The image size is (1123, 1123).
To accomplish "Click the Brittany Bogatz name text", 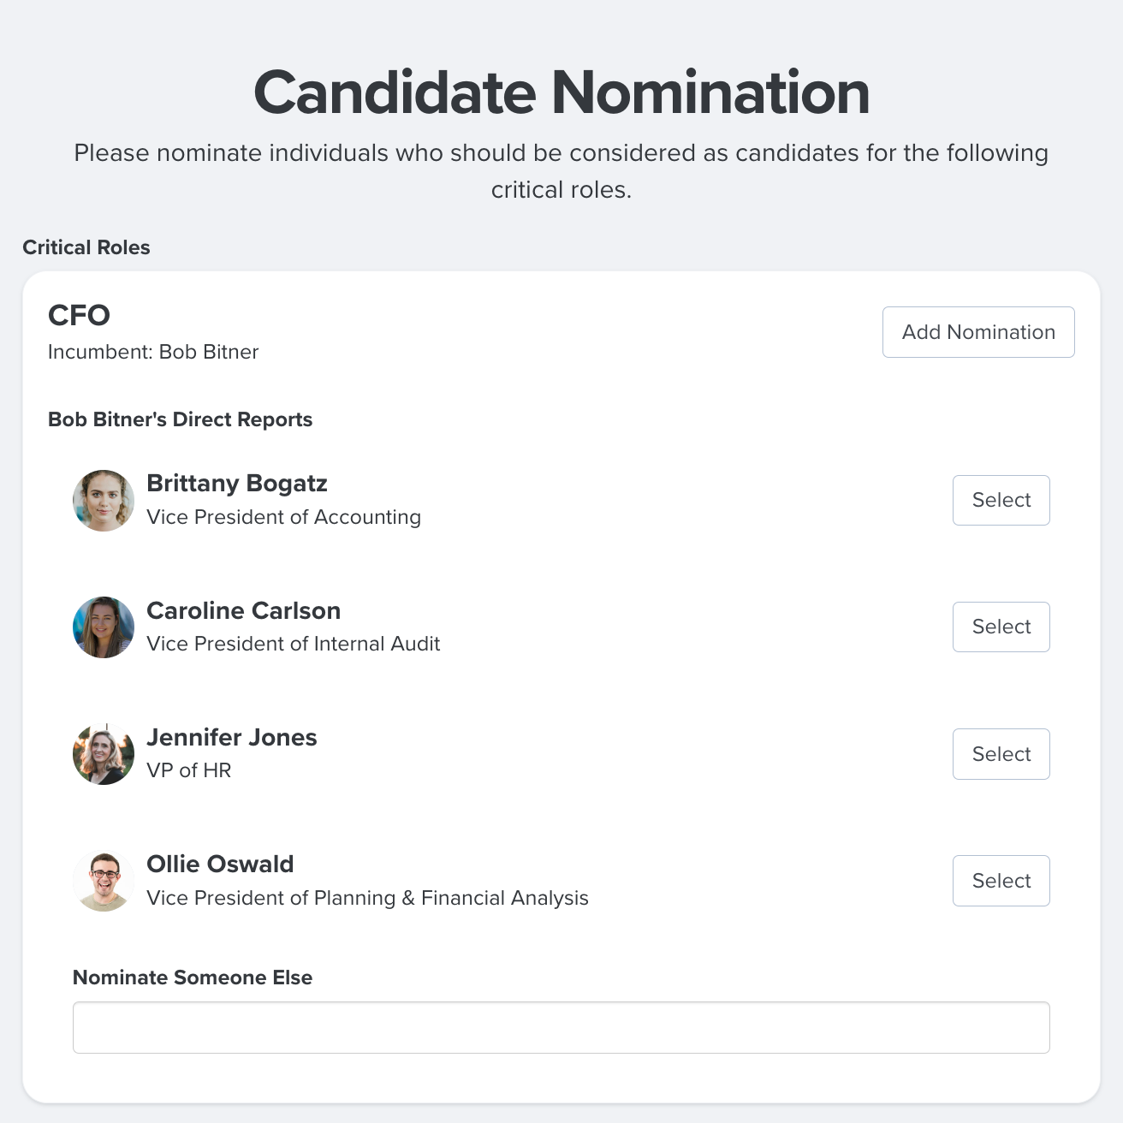I will pyautogui.click(x=237, y=484).
